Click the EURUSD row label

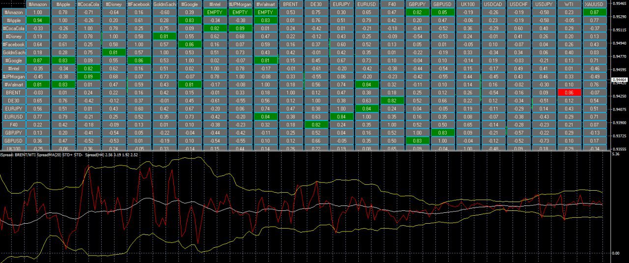click(x=13, y=117)
